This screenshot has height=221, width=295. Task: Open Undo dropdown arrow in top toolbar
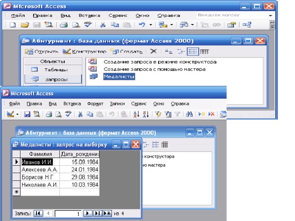(x=151, y=24)
